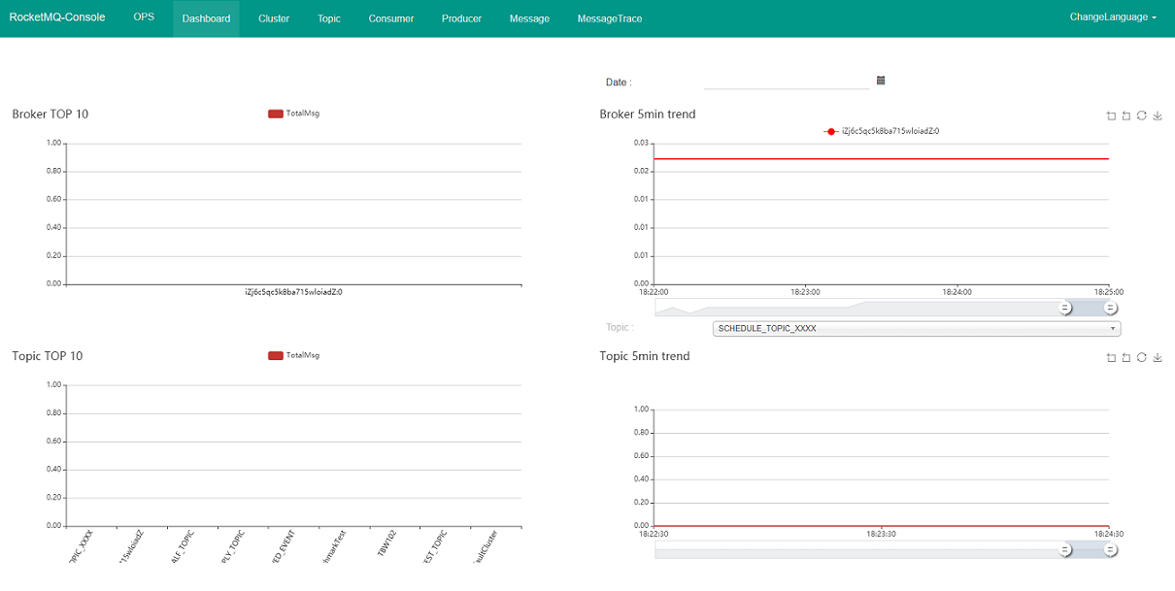
Task: Click the 18:23:00 time label on Broker trend
Action: coord(806,291)
